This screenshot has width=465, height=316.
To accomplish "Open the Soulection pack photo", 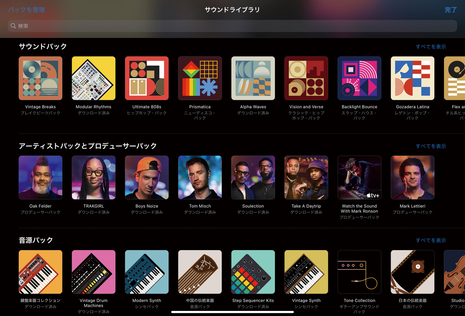I will [253, 177].
